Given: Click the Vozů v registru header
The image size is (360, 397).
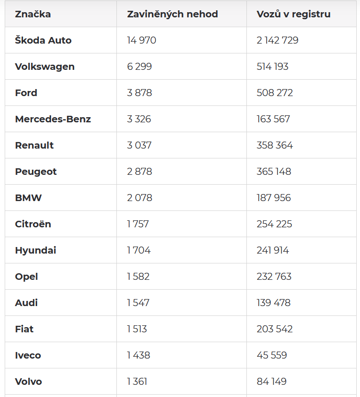Looking at the screenshot, I should click(x=293, y=14).
